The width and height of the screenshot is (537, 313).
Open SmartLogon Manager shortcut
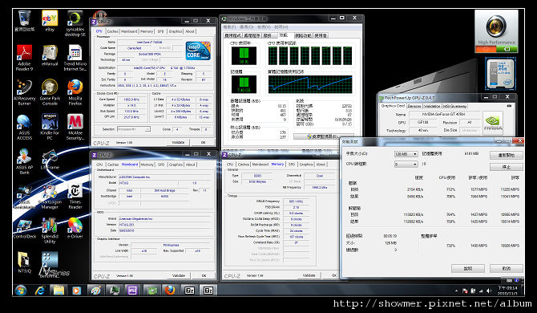pos(50,196)
